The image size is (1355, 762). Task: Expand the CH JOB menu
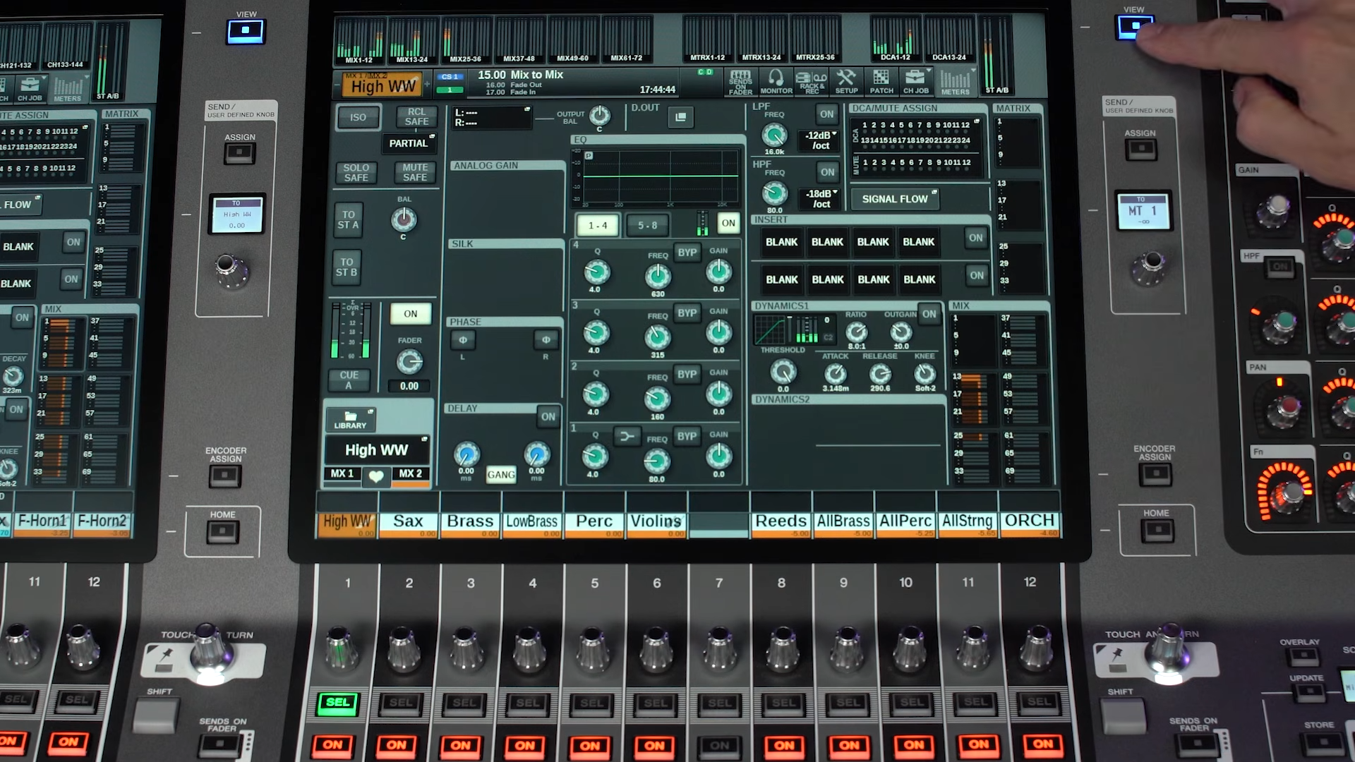(916, 81)
